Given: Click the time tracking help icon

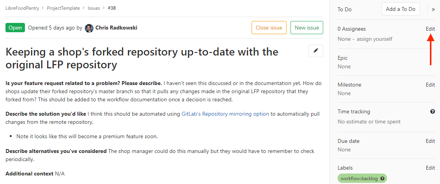Looking at the screenshot, I should (433, 111).
